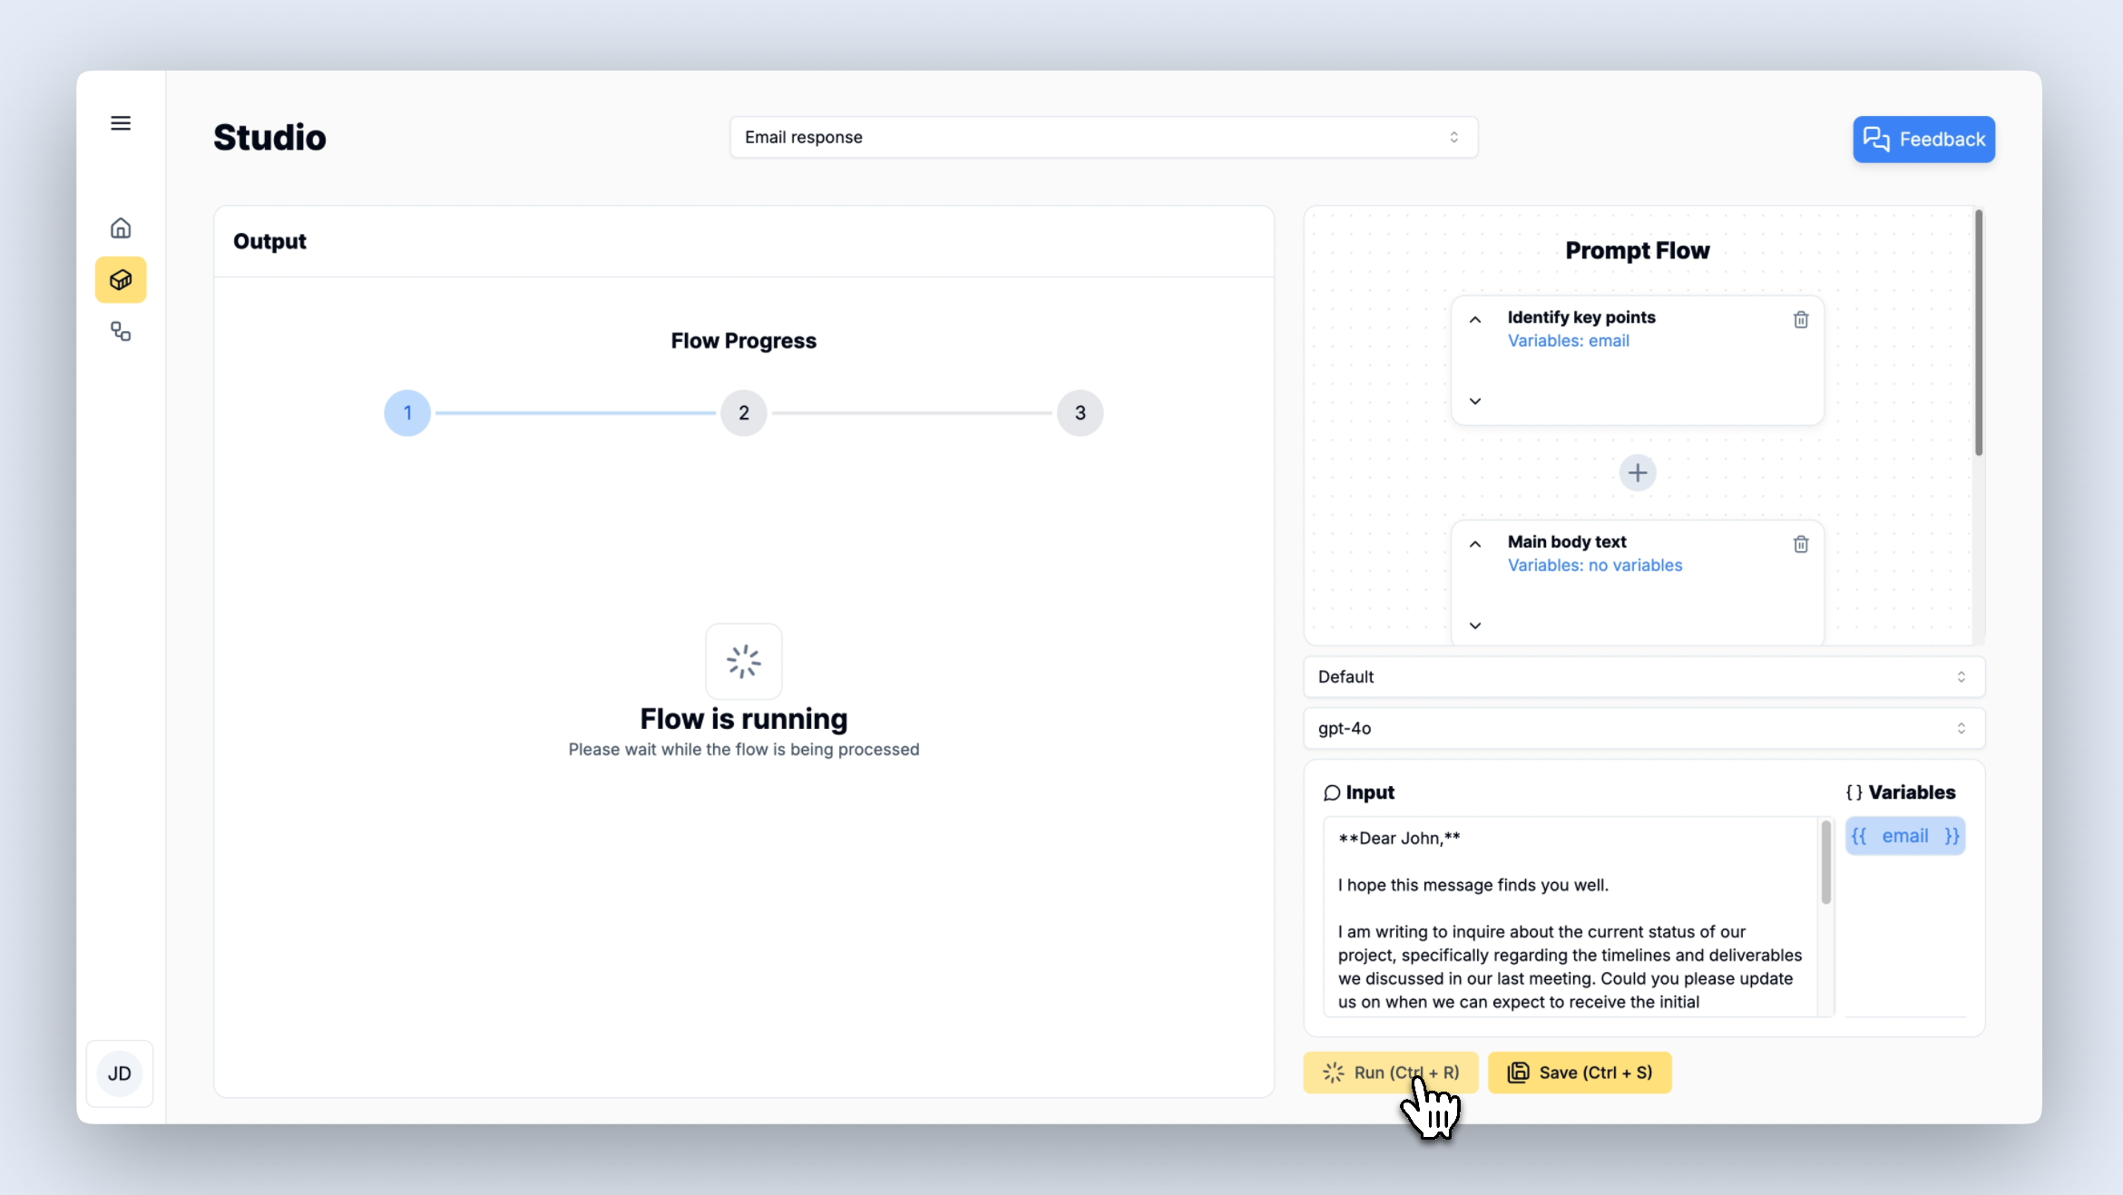Screen dimensions: 2123x1195
Task: Go to the Home sidebar icon
Action: (x=121, y=228)
